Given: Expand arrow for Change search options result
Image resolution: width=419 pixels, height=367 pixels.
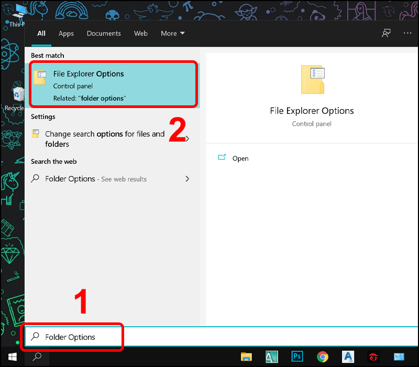Looking at the screenshot, I should point(188,138).
